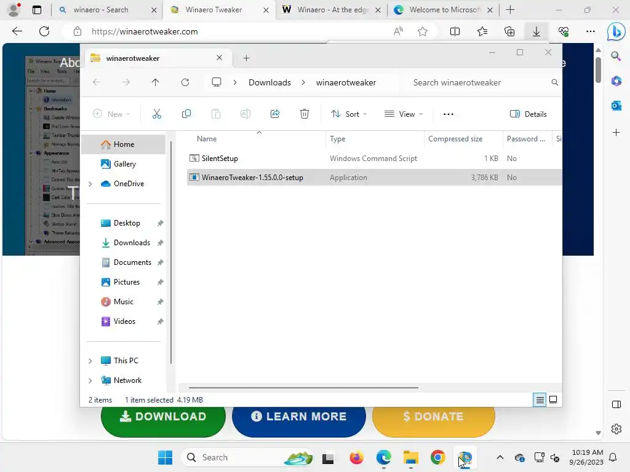Screen dimensions: 630x472
Task: Add a new Explorer tab
Action: (246, 58)
